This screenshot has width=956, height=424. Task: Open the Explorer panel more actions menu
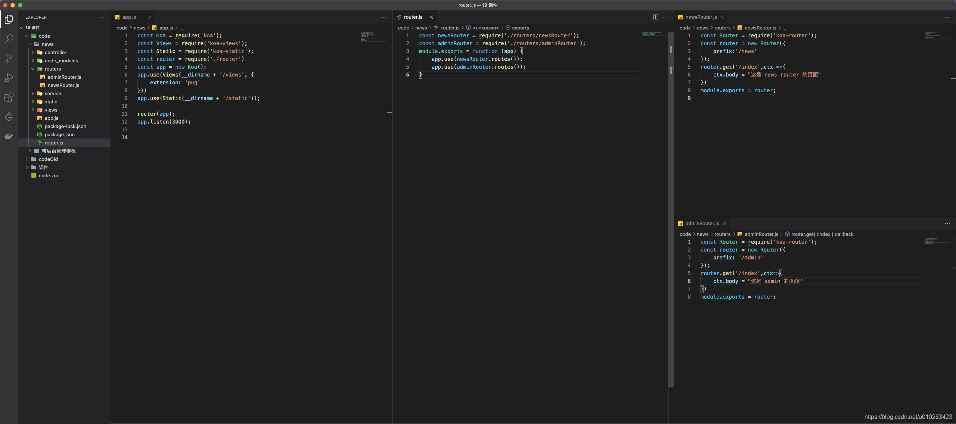102,17
